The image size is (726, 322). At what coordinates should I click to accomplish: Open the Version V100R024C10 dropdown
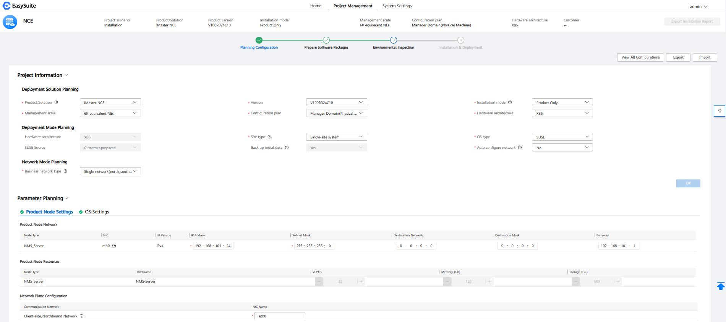tap(337, 102)
